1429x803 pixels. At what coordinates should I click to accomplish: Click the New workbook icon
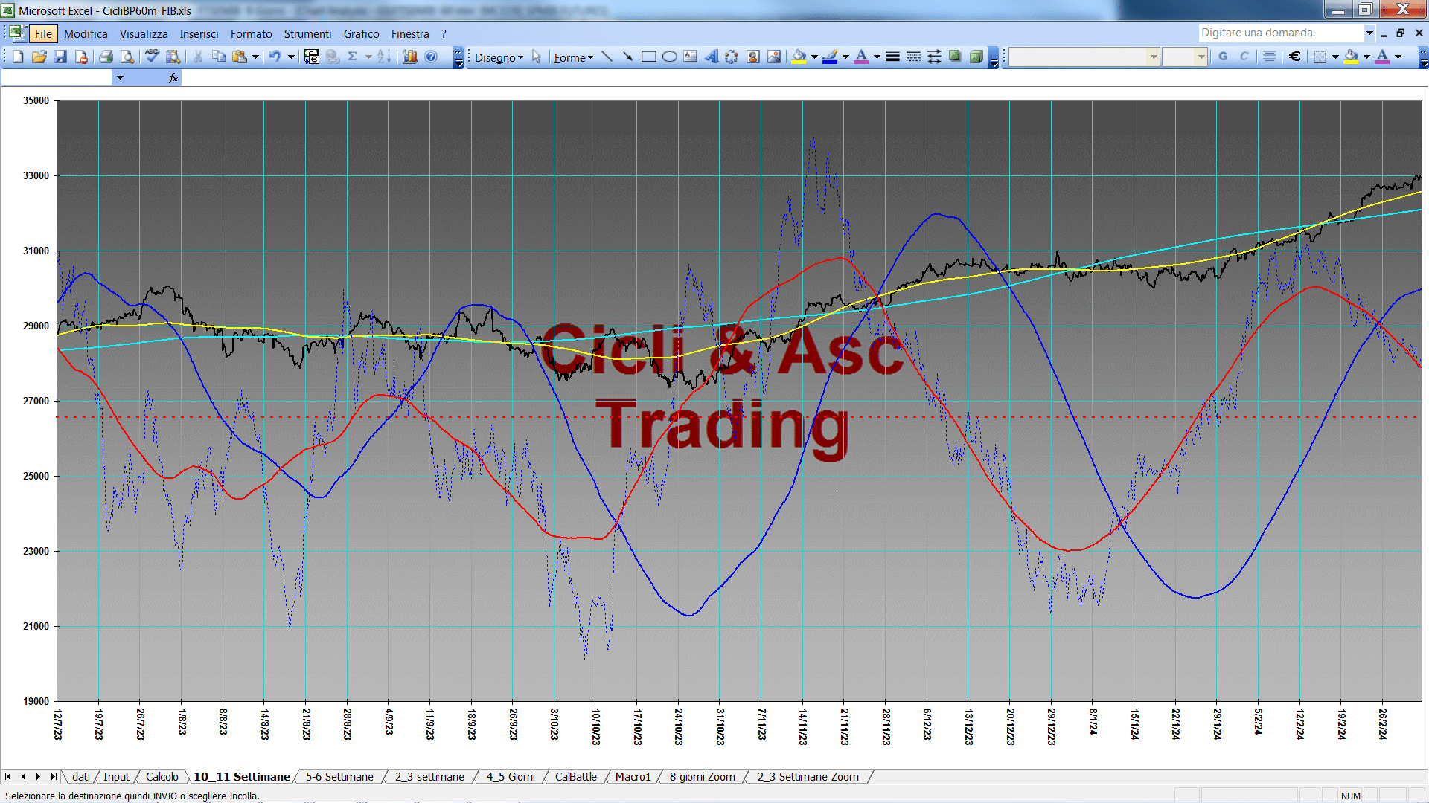tap(18, 57)
